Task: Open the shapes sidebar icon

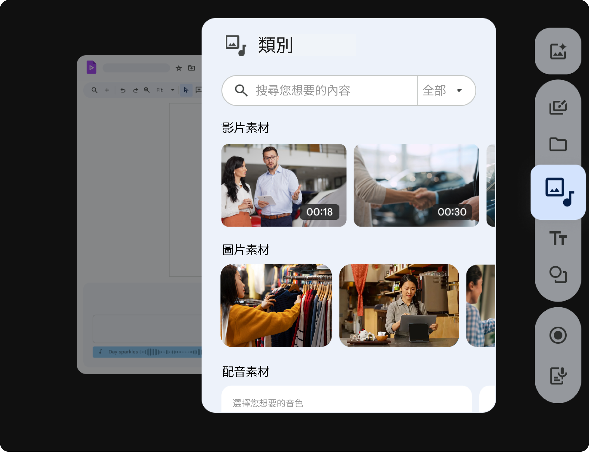Action: click(x=558, y=274)
